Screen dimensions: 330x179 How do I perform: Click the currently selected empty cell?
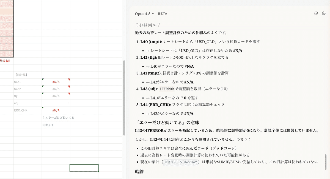(x=84, y=168)
